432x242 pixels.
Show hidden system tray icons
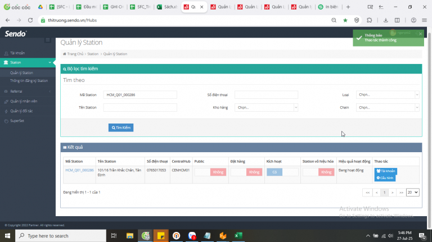[368, 236]
